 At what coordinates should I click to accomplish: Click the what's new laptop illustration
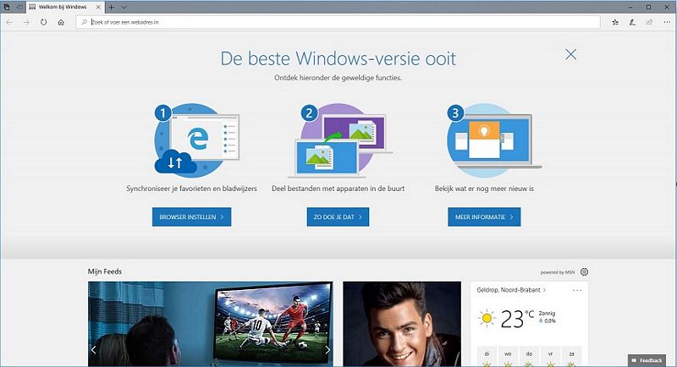tap(493, 140)
